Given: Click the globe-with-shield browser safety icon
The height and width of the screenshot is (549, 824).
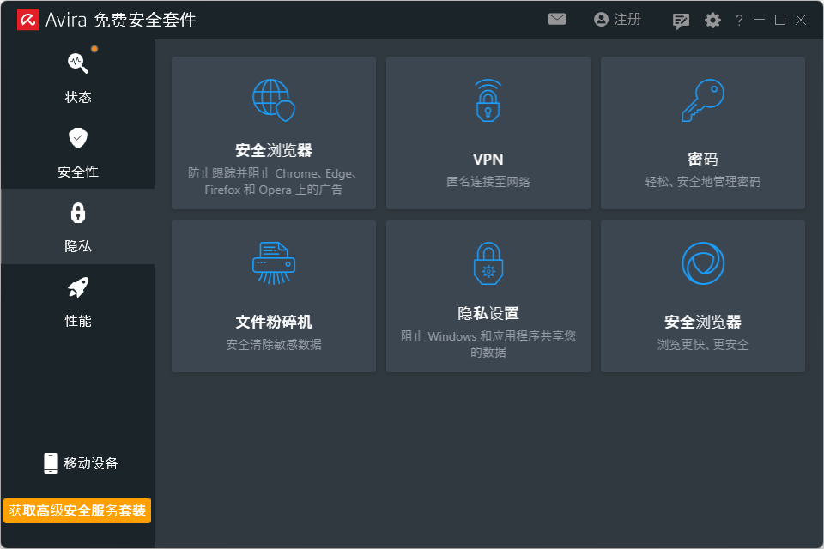Looking at the screenshot, I should coord(274,100).
